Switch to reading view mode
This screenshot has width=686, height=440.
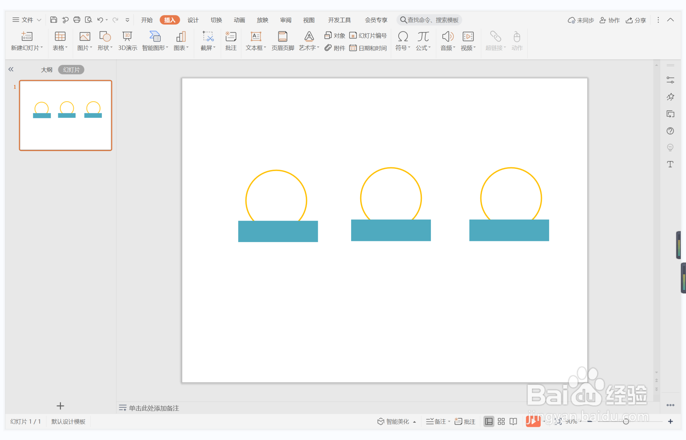click(513, 421)
